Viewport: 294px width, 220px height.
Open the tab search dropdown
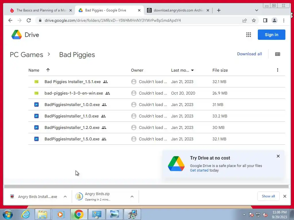(x=257, y=10)
